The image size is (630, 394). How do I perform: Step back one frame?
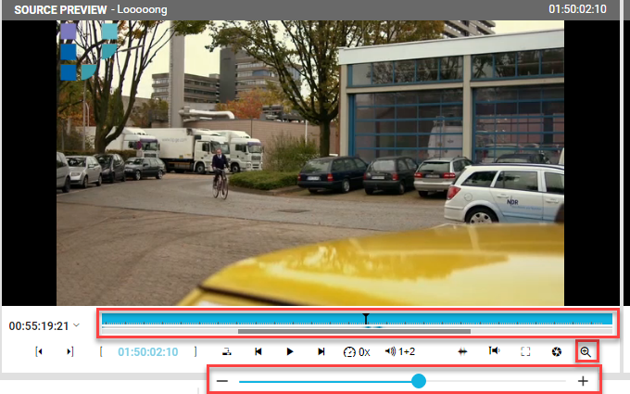click(258, 352)
